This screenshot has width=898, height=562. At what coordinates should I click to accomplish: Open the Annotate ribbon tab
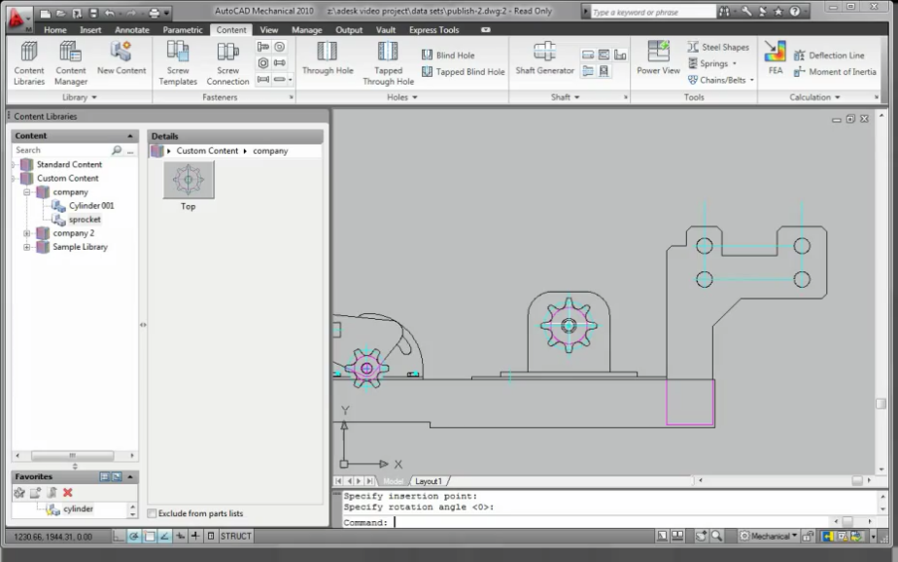tap(132, 30)
